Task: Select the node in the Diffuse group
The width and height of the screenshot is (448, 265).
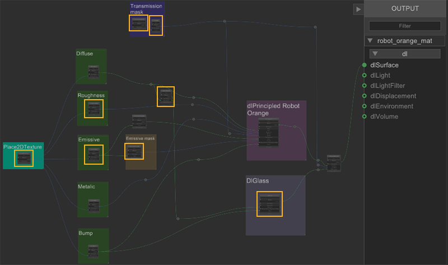Action: 93,72
